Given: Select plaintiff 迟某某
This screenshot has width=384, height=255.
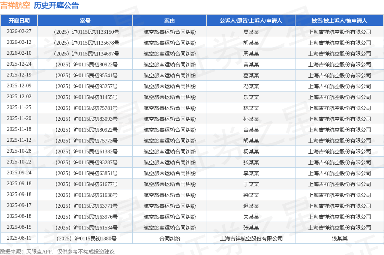Looking at the screenshot, I should (x=251, y=206).
